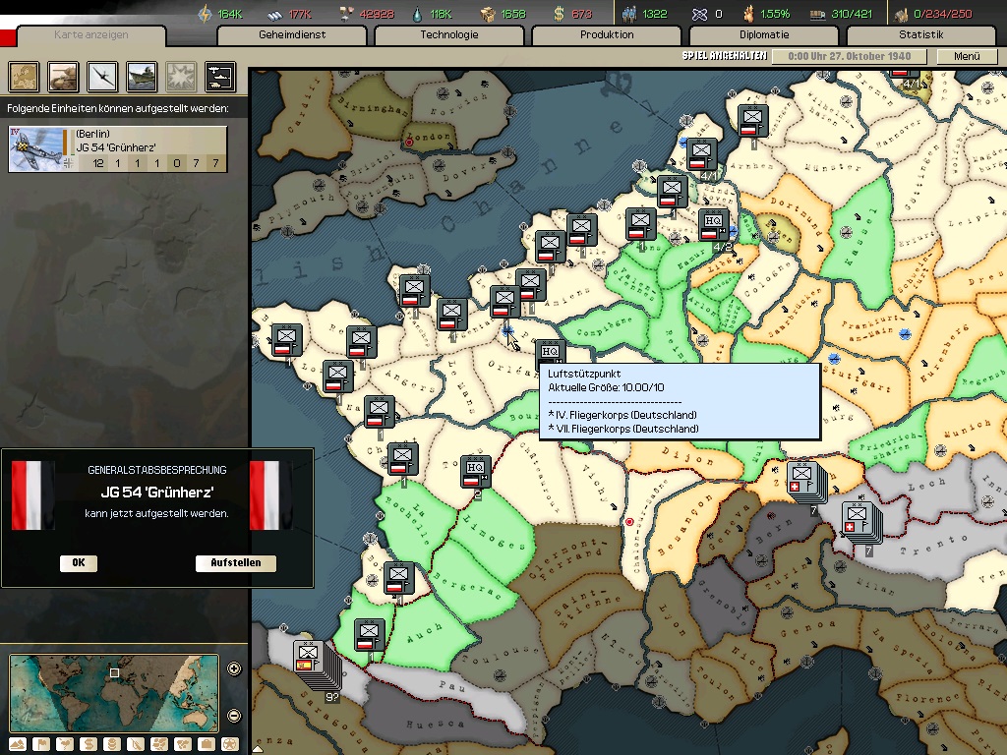The height and width of the screenshot is (755, 1007).
Task: Select JG 54 'Grünherz' unit in list
Action: click(118, 148)
